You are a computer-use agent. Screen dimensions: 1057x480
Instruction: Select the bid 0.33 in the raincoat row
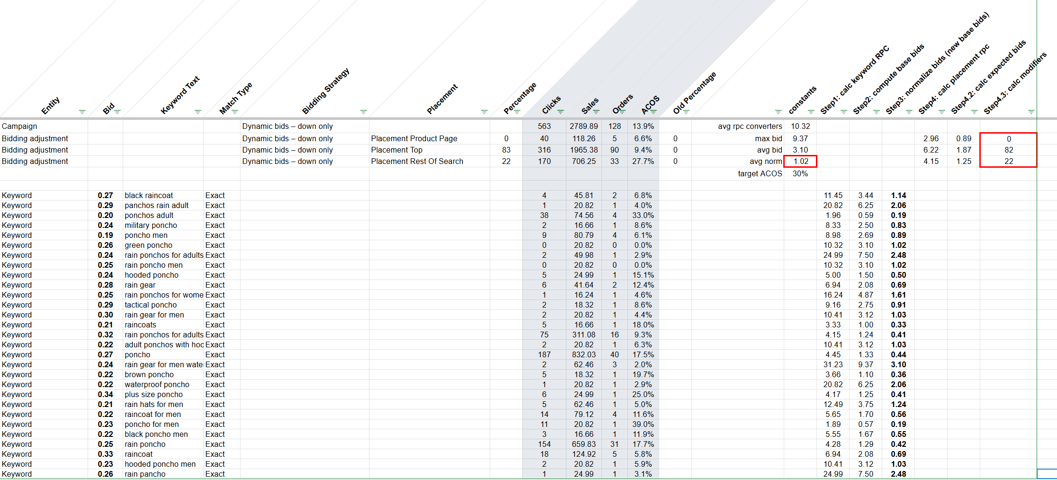[105, 454]
